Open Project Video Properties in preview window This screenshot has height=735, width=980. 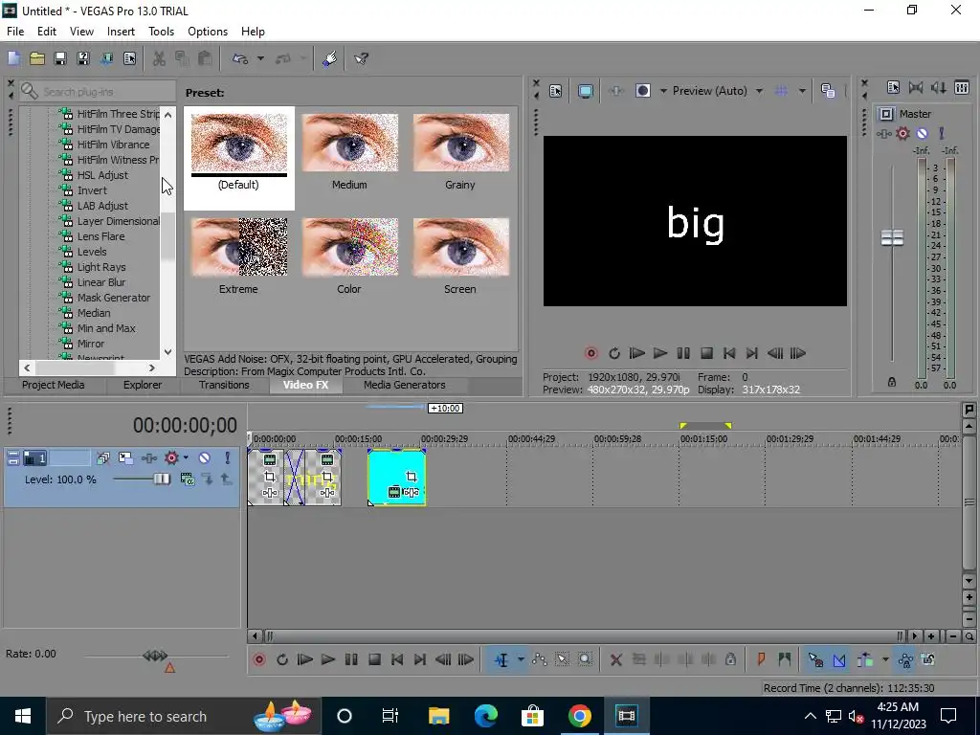pos(556,91)
